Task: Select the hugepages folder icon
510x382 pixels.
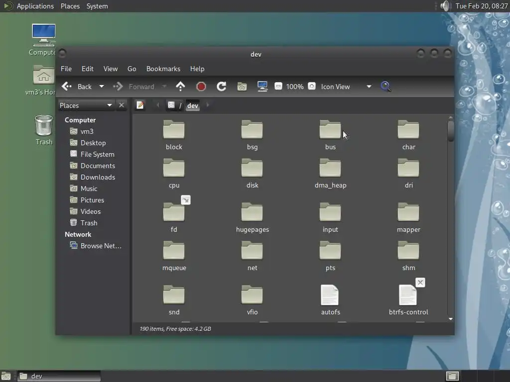Action: (x=252, y=212)
